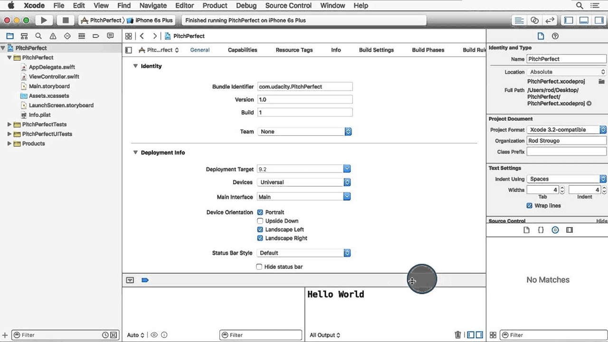Switch to the assistant editor
This screenshot has height=342, width=608.
tap(534, 20)
